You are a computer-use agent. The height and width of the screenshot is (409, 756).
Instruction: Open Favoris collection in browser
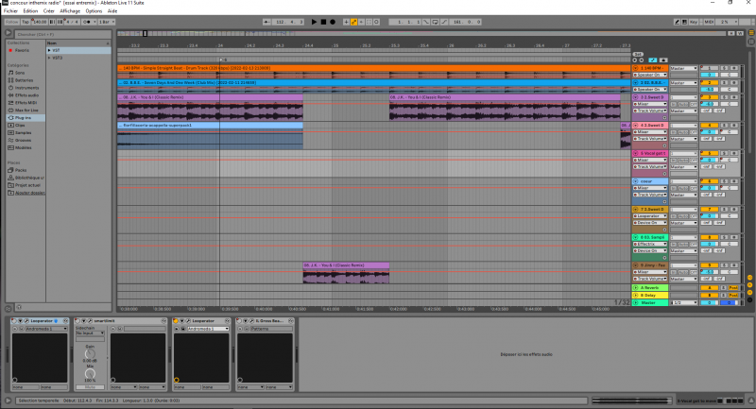23,50
